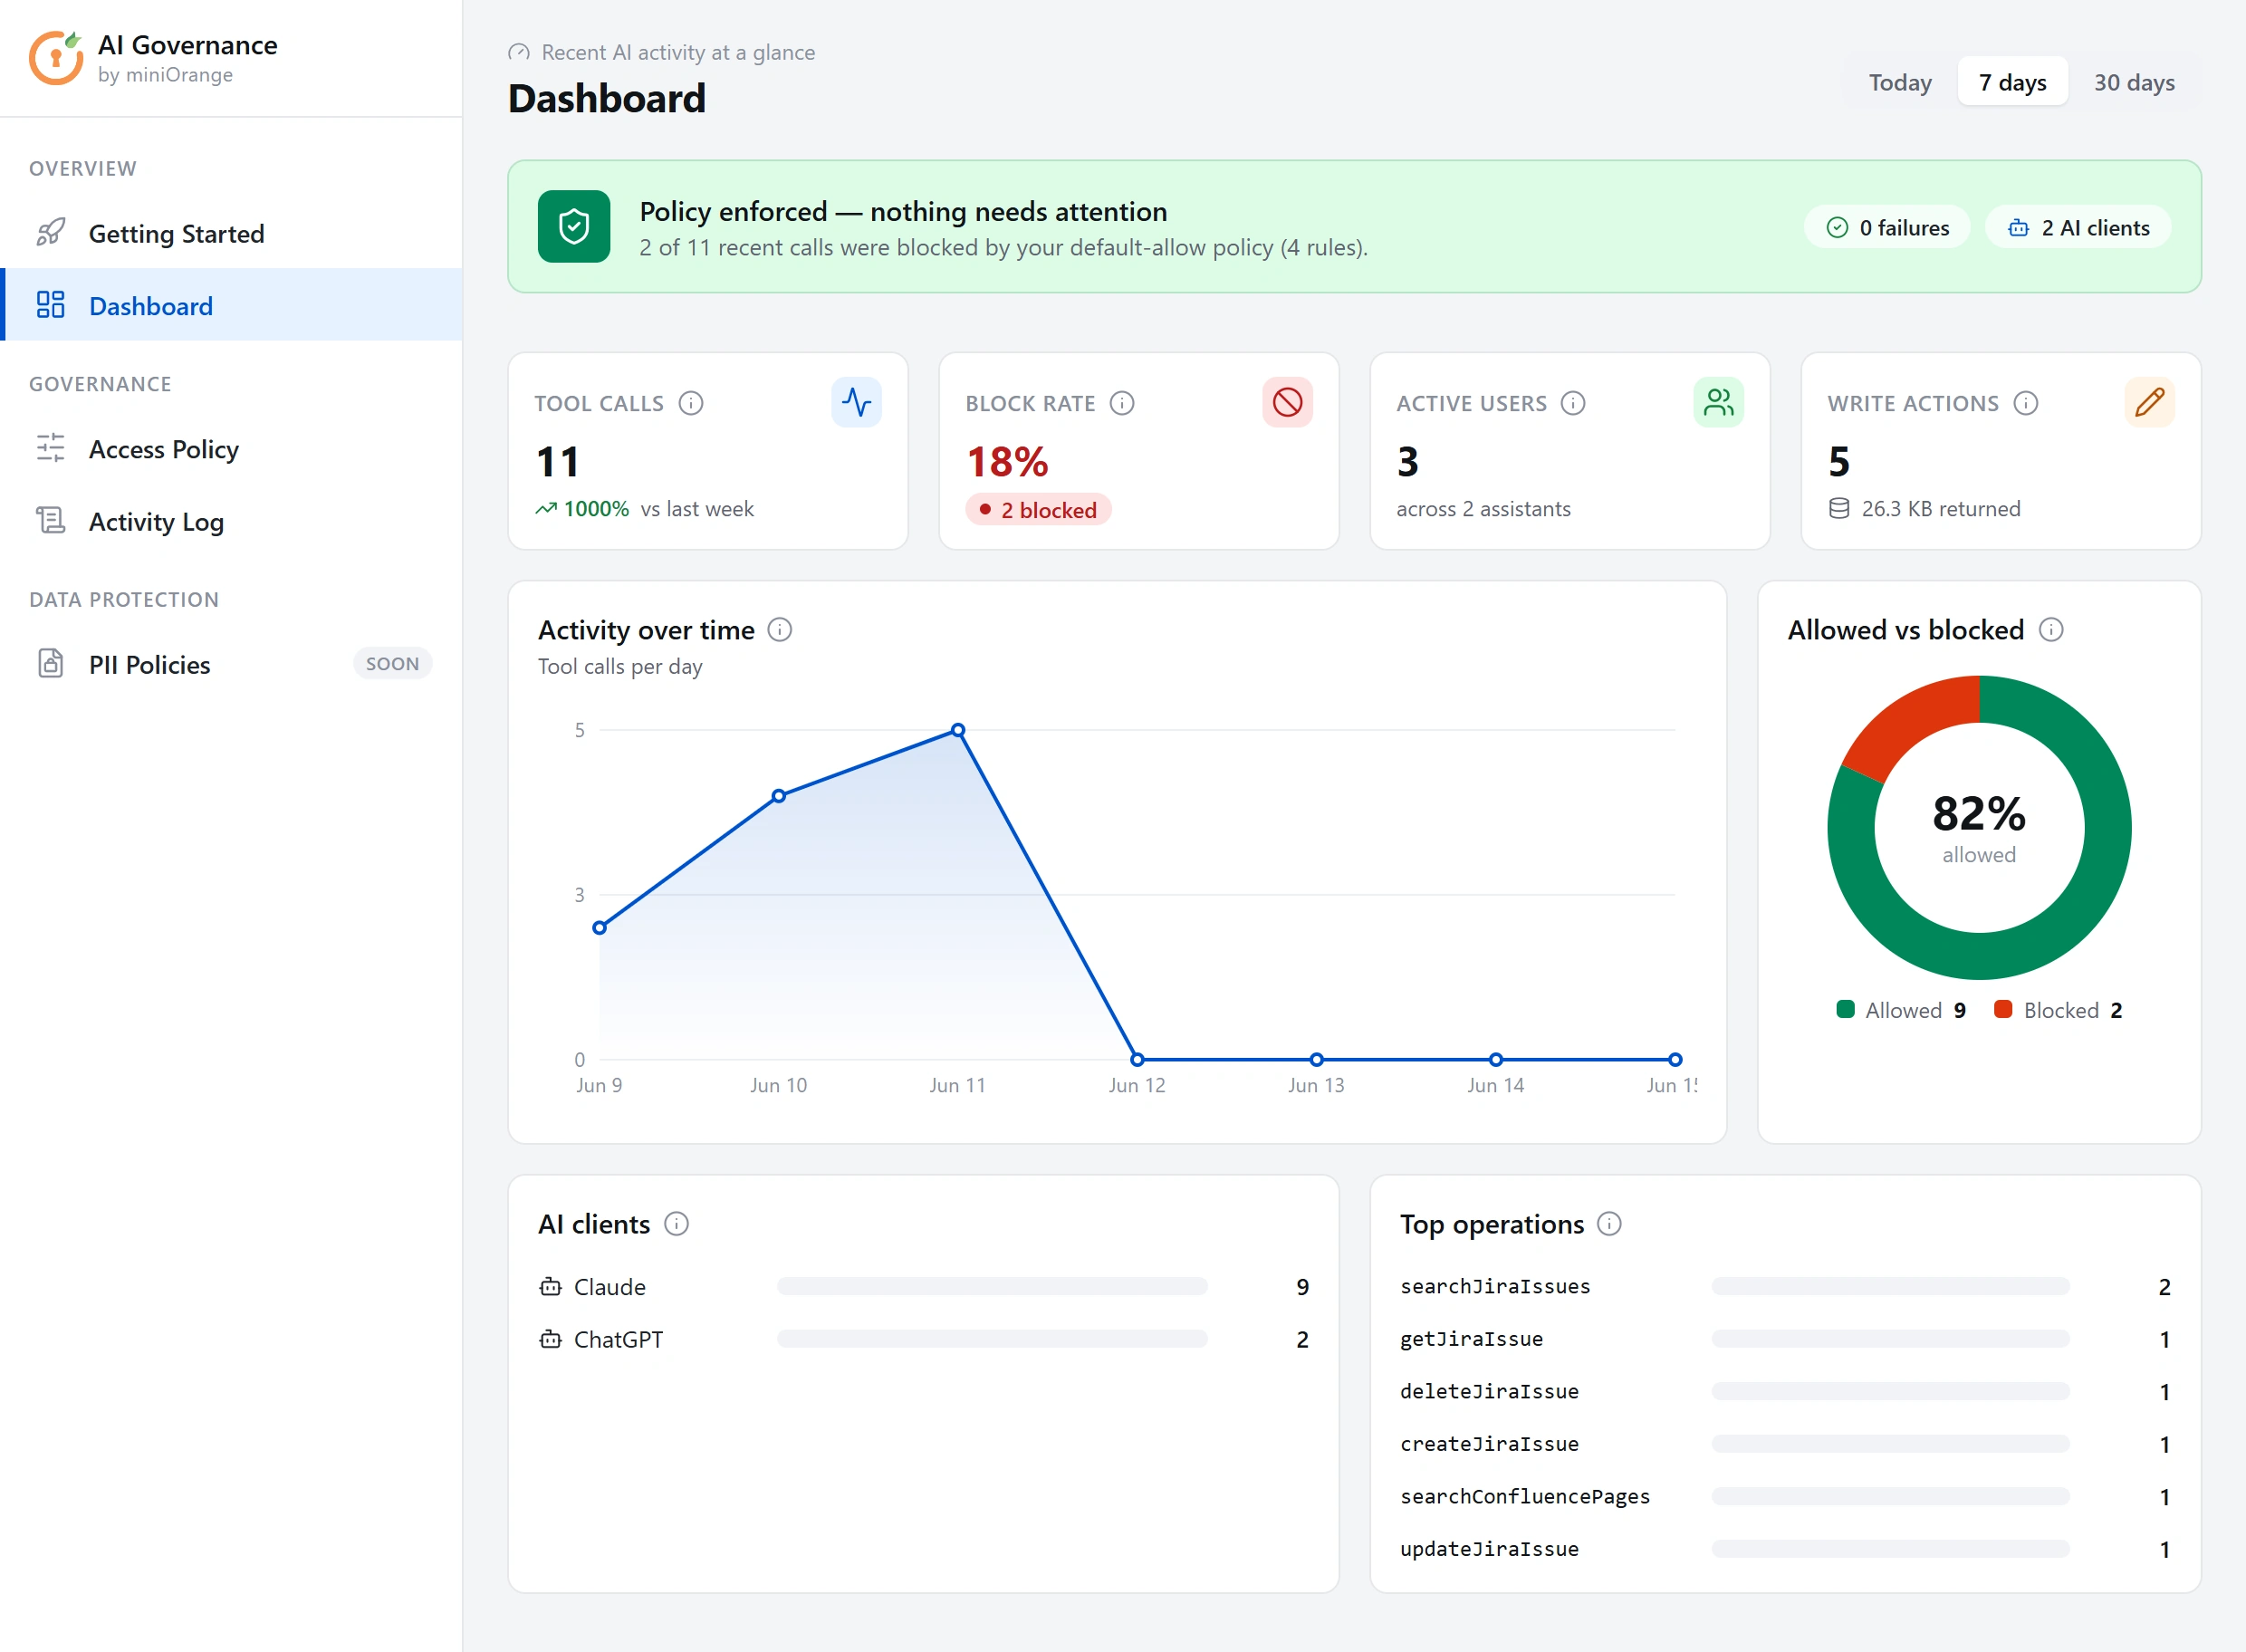Screen dimensions: 2246x1652
Task: Click the Dashboard grid icon in sidebar
Action: (51, 305)
